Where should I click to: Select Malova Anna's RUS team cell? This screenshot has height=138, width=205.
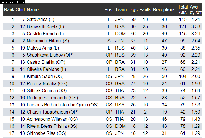pos(120,48)
